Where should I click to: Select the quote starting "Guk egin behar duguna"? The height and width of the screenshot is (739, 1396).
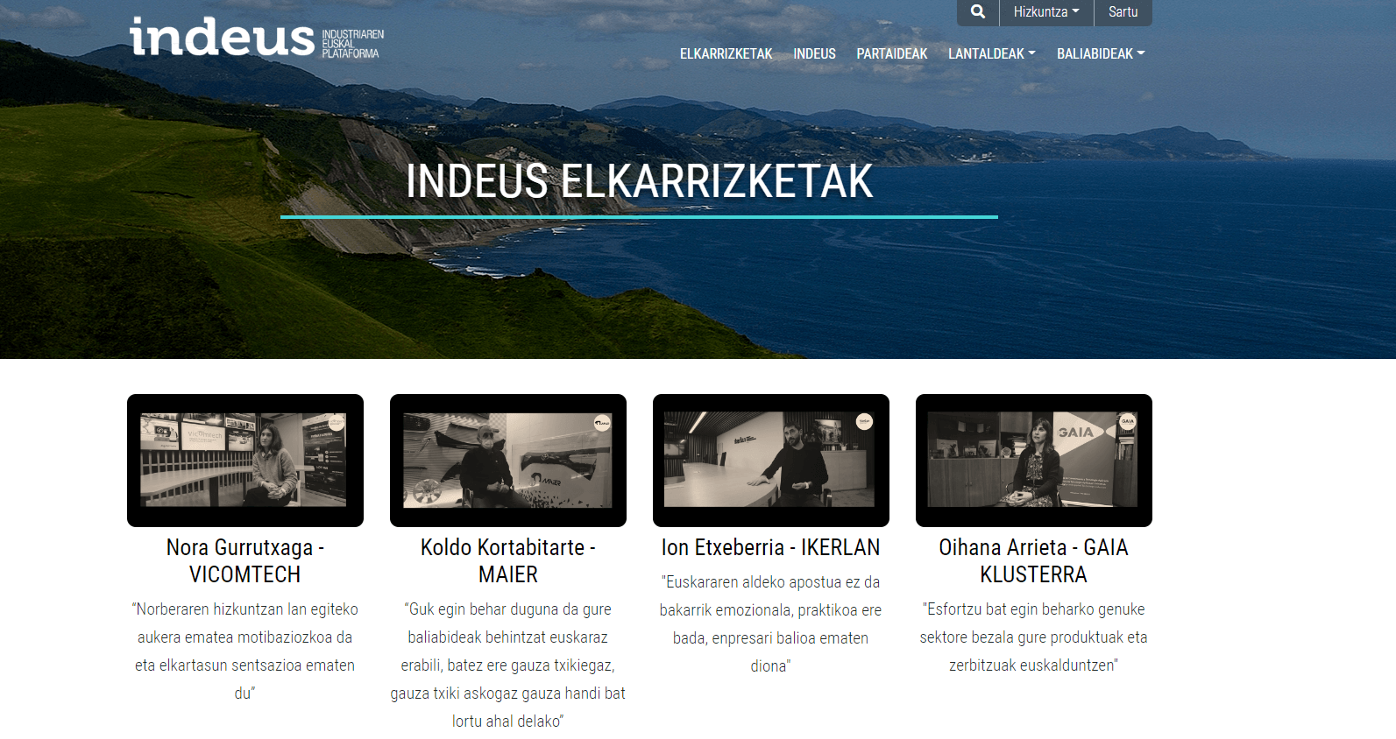508,665
